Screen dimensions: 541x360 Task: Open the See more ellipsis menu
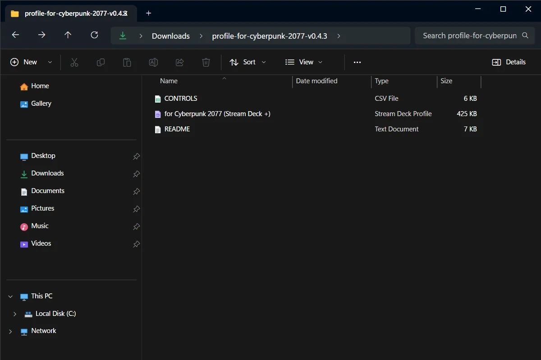358,62
